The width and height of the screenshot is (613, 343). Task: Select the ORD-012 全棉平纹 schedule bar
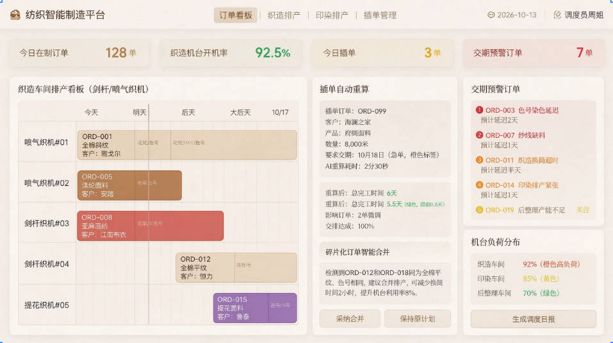coord(236,267)
